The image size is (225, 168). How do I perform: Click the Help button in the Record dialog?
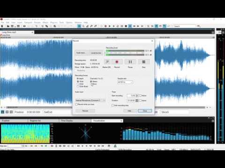pos(130,111)
